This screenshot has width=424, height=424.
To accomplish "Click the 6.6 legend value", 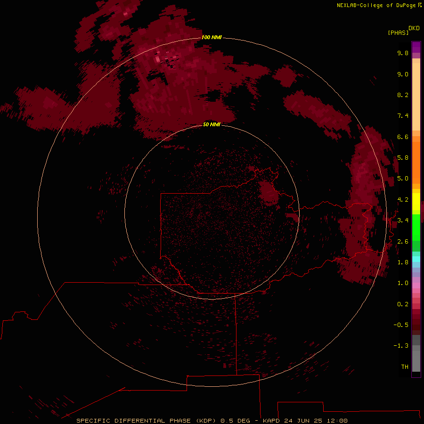I will click(x=403, y=137).
